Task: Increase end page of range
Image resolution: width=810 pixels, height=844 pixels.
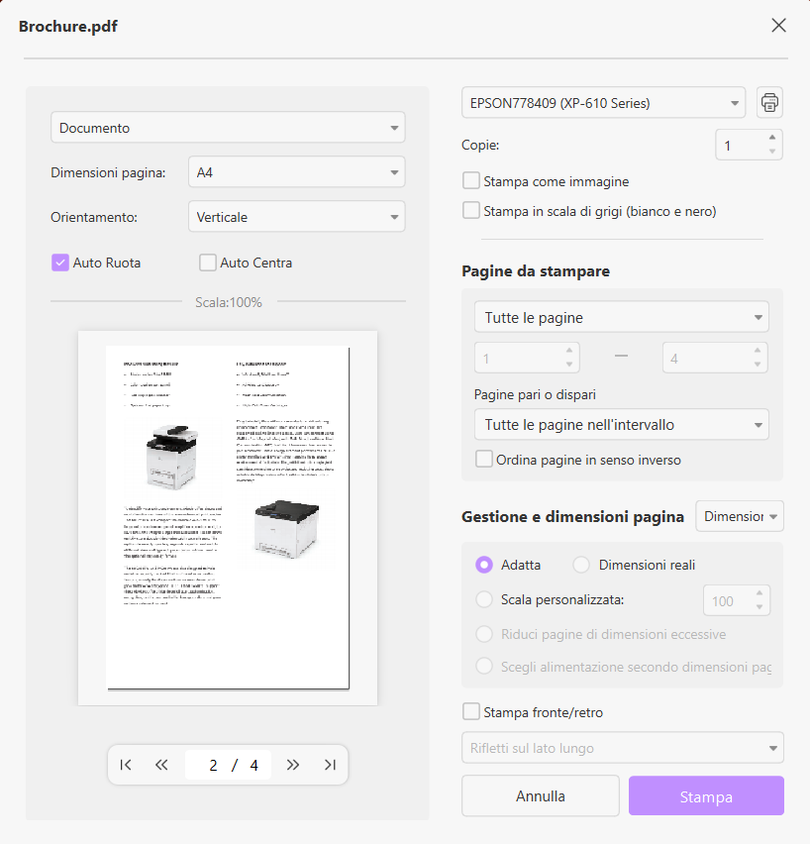Action: click(x=758, y=351)
